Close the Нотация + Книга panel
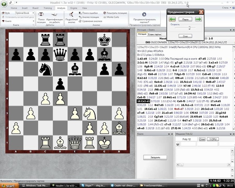 (234, 30)
